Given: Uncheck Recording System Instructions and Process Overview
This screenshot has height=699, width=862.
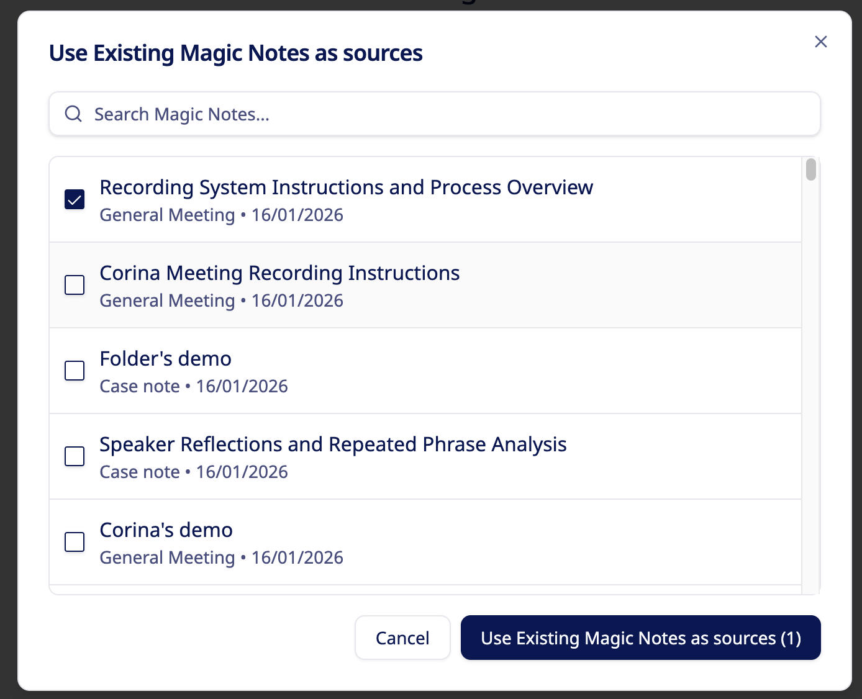Looking at the screenshot, I should [x=75, y=199].
